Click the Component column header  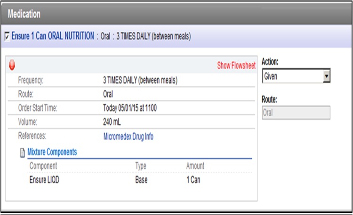pos(43,166)
